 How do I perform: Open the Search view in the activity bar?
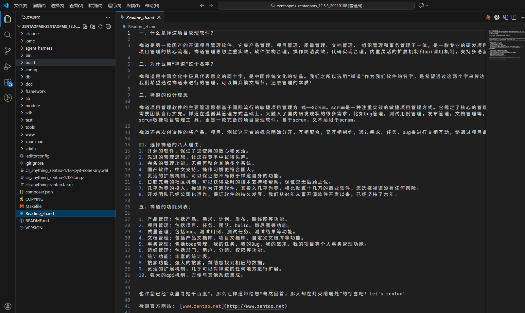click(x=8, y=35)
